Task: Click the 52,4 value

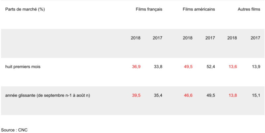Action: pyautogui.click(x=210, y=66)
